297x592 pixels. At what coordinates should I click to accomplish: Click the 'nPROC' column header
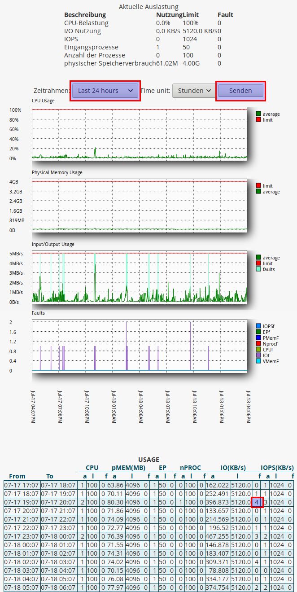pyautogui.click(x=191, y=468)
